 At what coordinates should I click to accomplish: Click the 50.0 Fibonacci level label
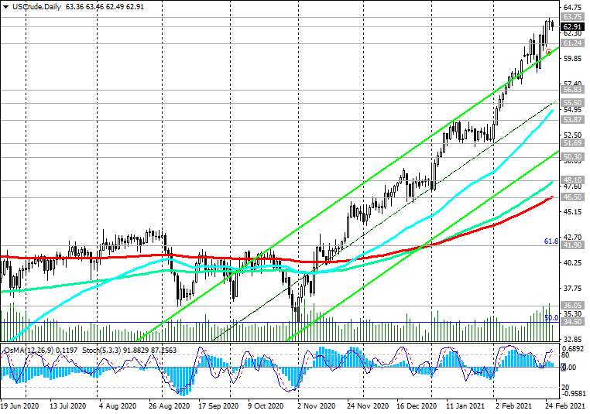[551, 318]
